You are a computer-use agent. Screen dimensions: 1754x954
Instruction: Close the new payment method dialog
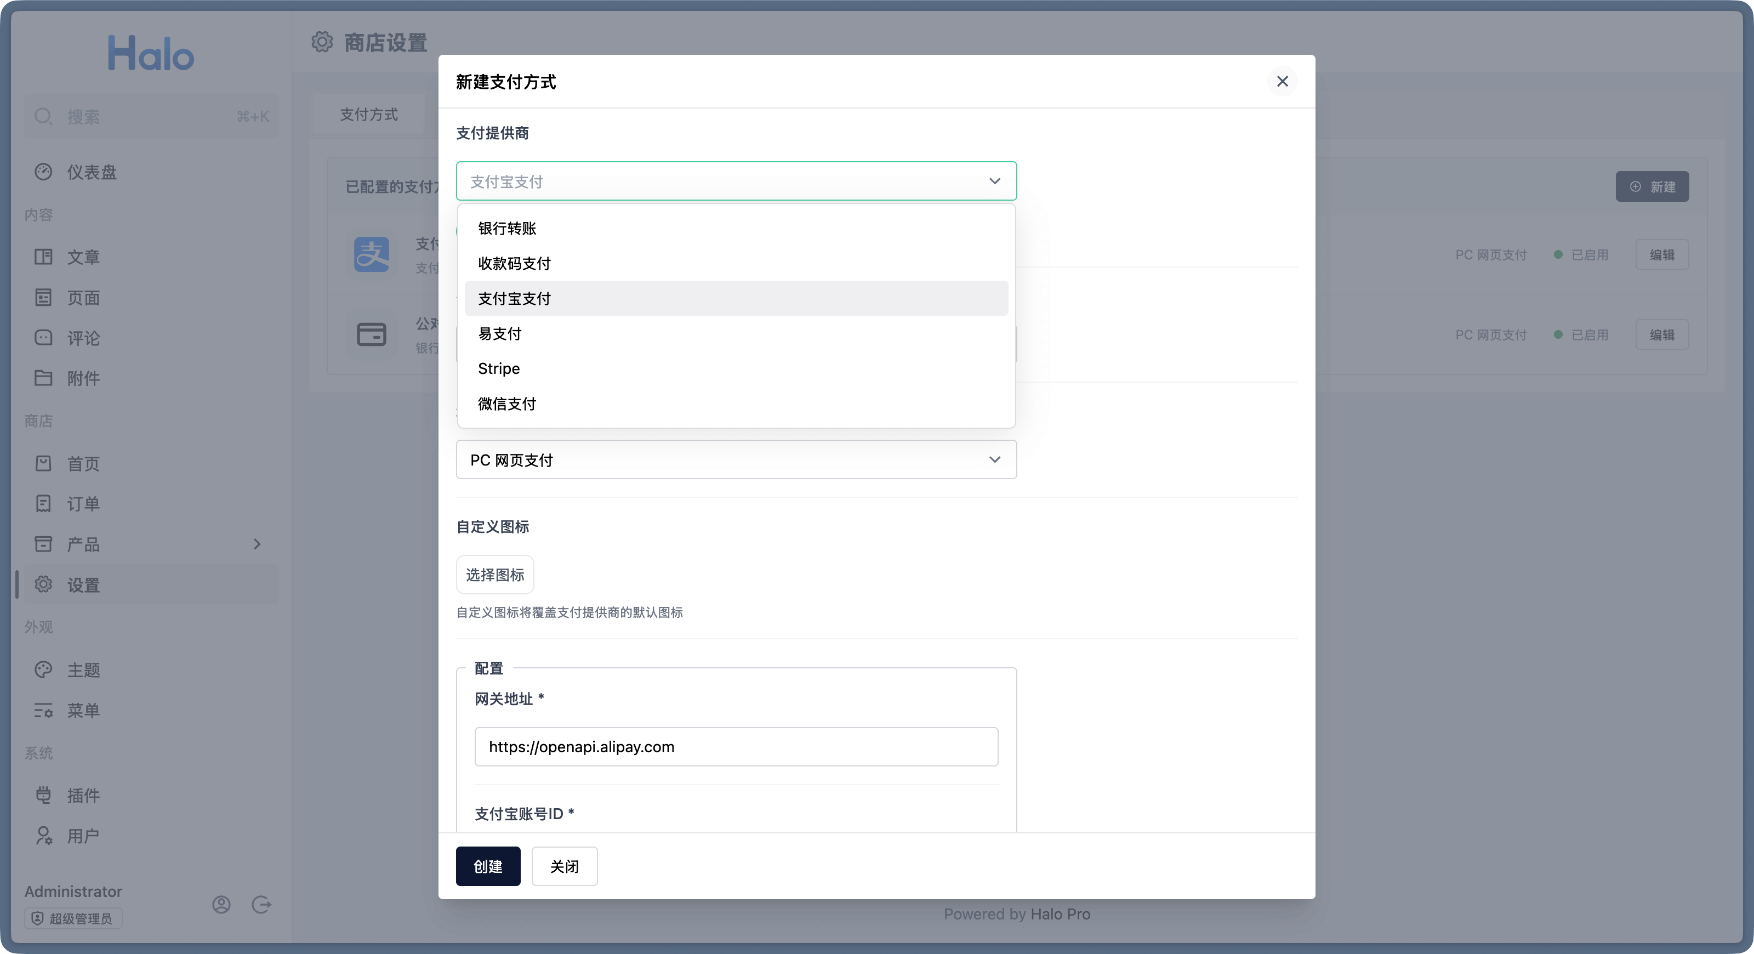click(1282, 82)
